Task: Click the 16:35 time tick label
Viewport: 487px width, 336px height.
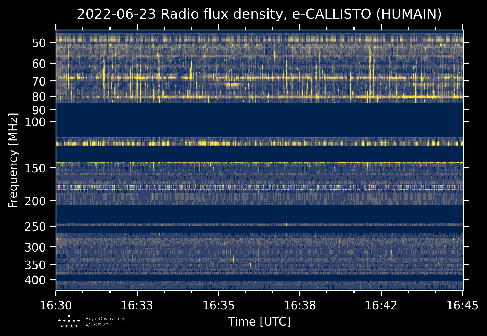Action: 218,305
